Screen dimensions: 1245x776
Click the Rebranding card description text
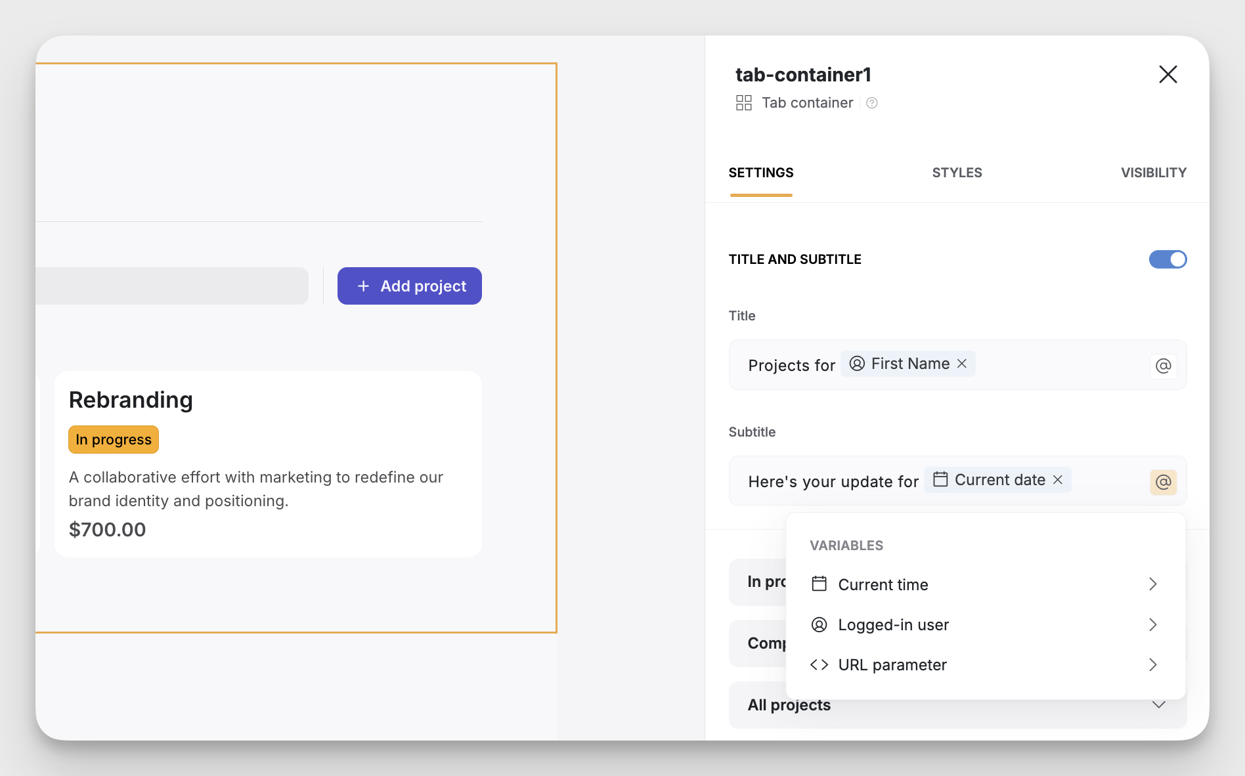(x=256, y=489)
